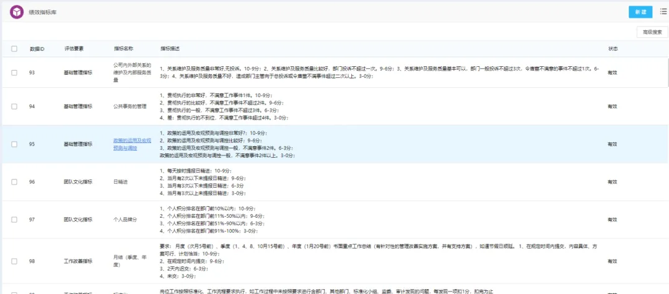Click indicator name 日精进
This screenshot has width=669, height=294.
click(120, 182)
